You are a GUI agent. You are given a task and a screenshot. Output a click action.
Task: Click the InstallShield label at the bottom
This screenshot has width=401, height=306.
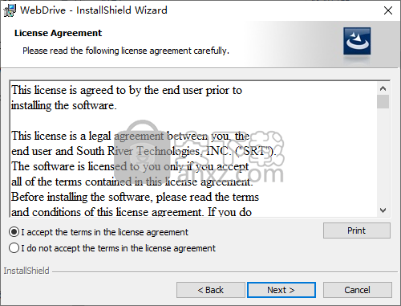point(26,271)
